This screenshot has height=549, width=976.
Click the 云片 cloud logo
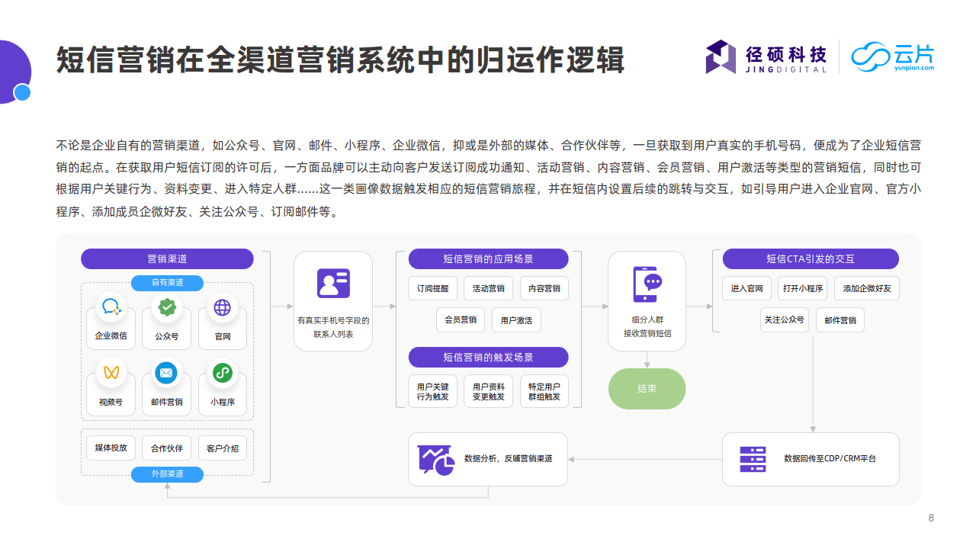point(893,56)
